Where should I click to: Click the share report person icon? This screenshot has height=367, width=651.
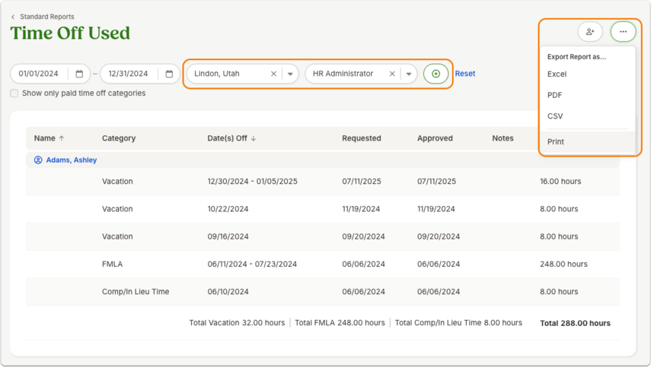coord(590,31)
